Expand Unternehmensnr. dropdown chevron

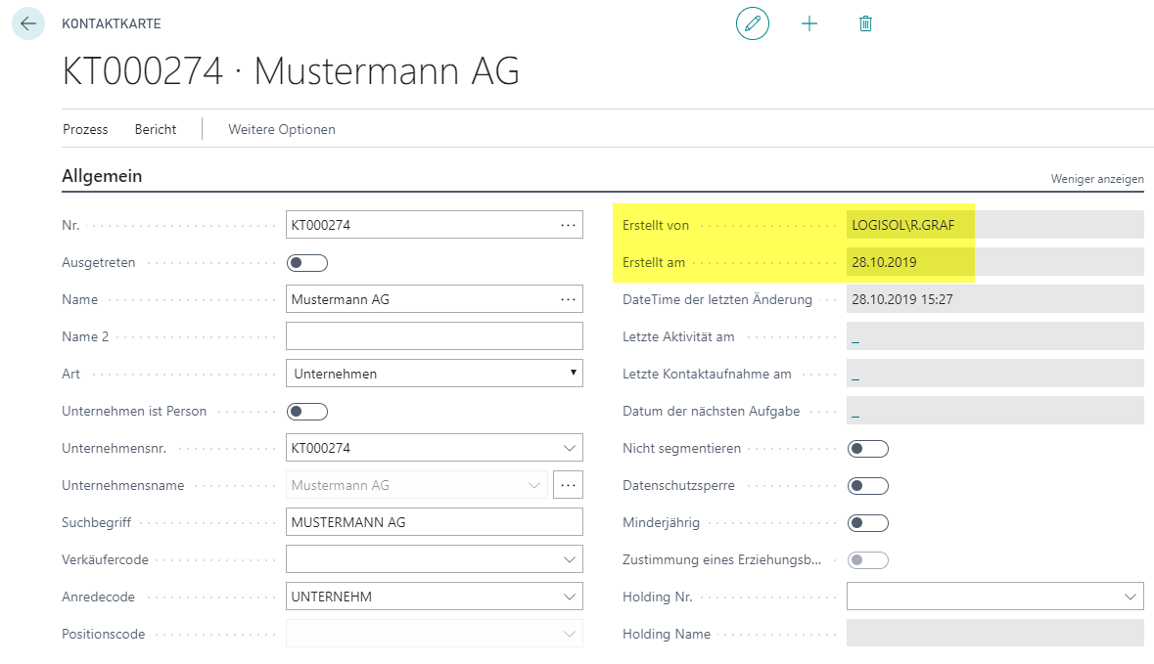coord(569,448)
